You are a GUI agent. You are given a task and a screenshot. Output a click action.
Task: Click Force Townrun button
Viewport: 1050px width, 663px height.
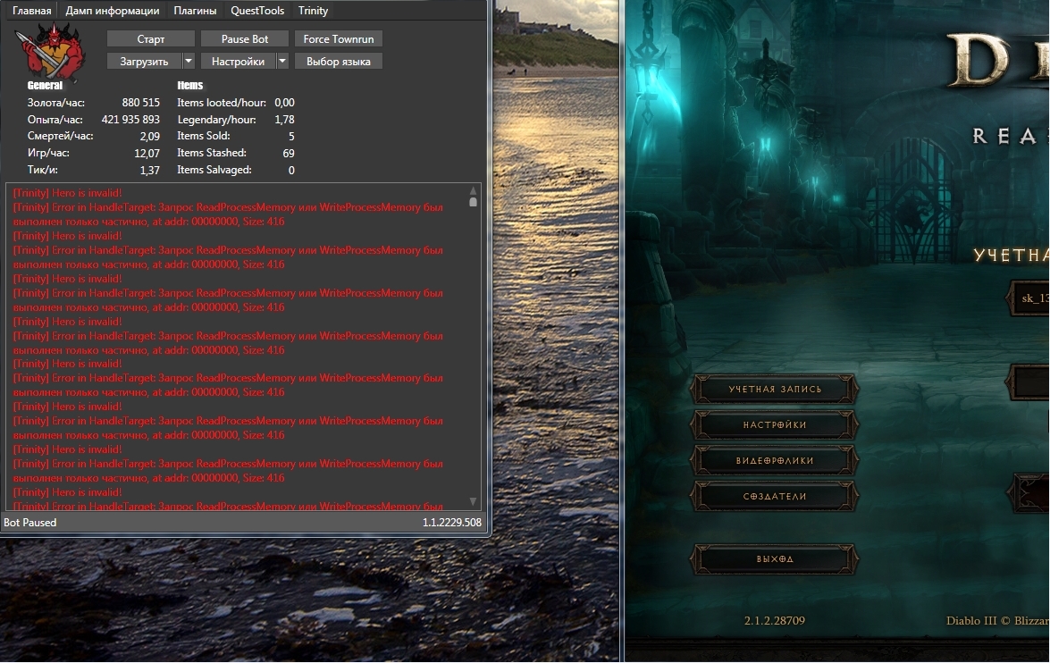click(338, 38)
